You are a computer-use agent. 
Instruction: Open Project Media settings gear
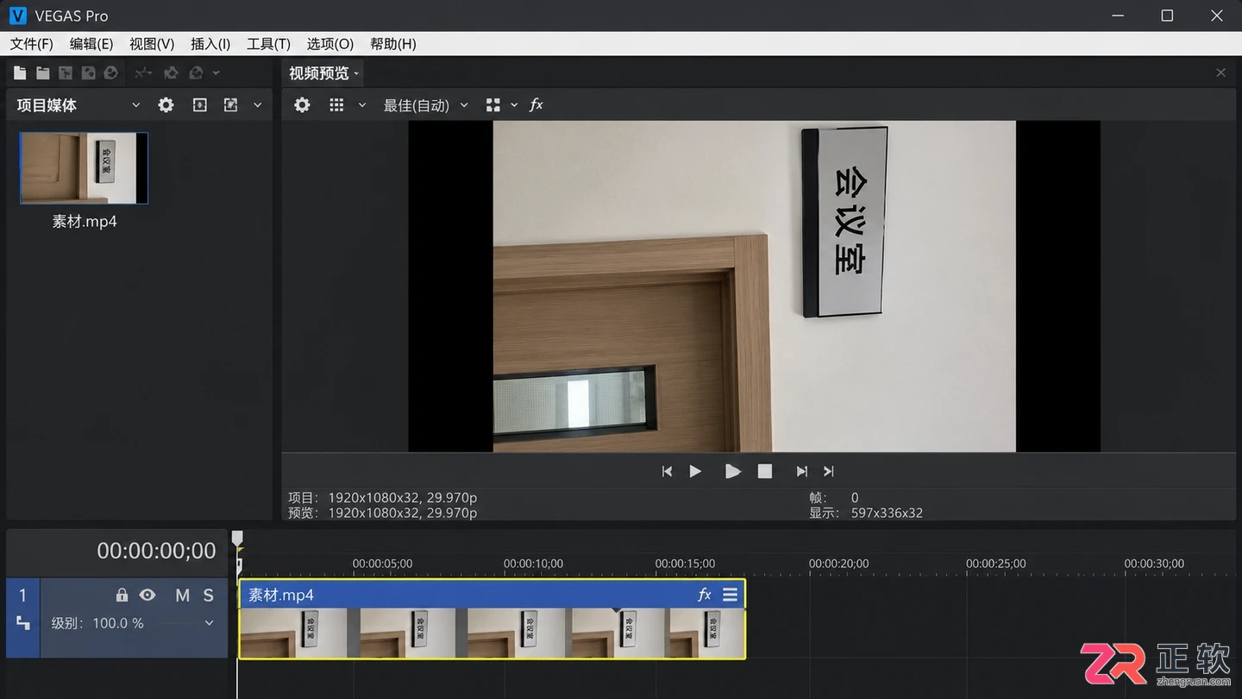pyautogui.click(x=166, y=105)
